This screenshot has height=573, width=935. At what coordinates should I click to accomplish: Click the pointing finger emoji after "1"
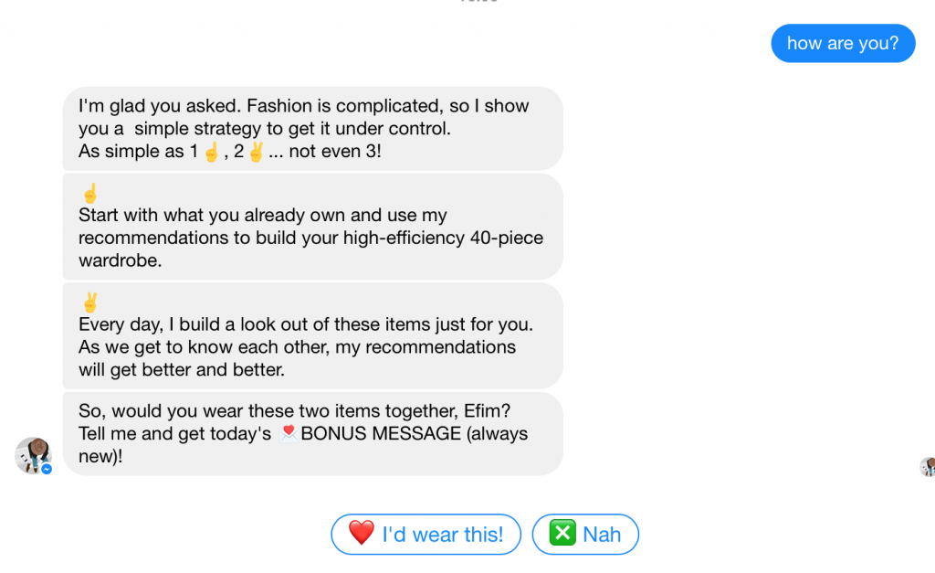point(211,152)
